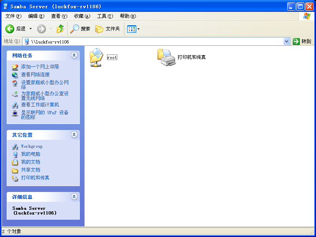Click the address bar computer icon
Screen dimensions: 316x237
click(26, 42)
